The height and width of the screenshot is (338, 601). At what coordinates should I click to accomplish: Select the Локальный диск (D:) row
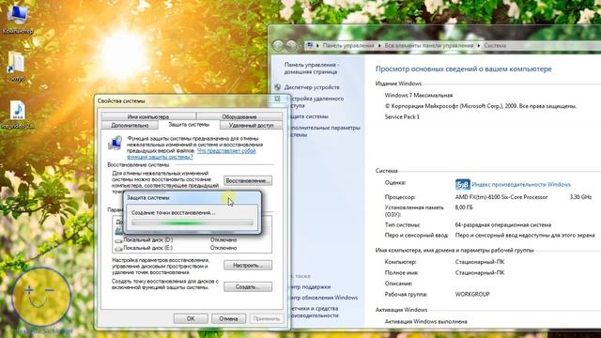pos(192,240)
